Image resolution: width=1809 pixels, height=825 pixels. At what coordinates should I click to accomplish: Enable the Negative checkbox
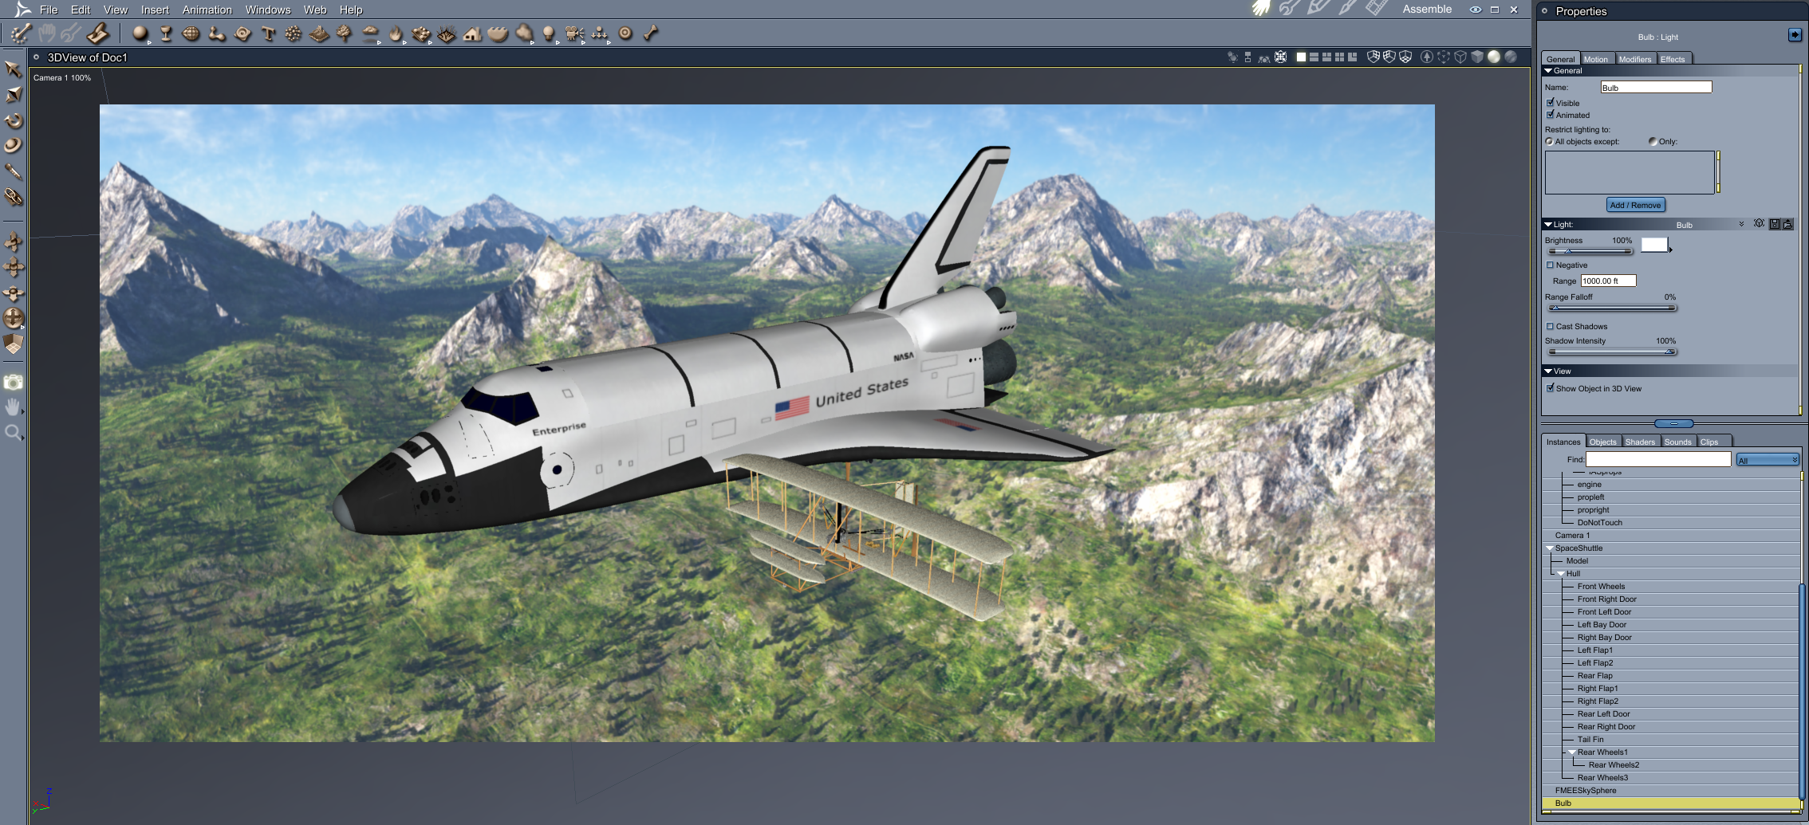1551,265
